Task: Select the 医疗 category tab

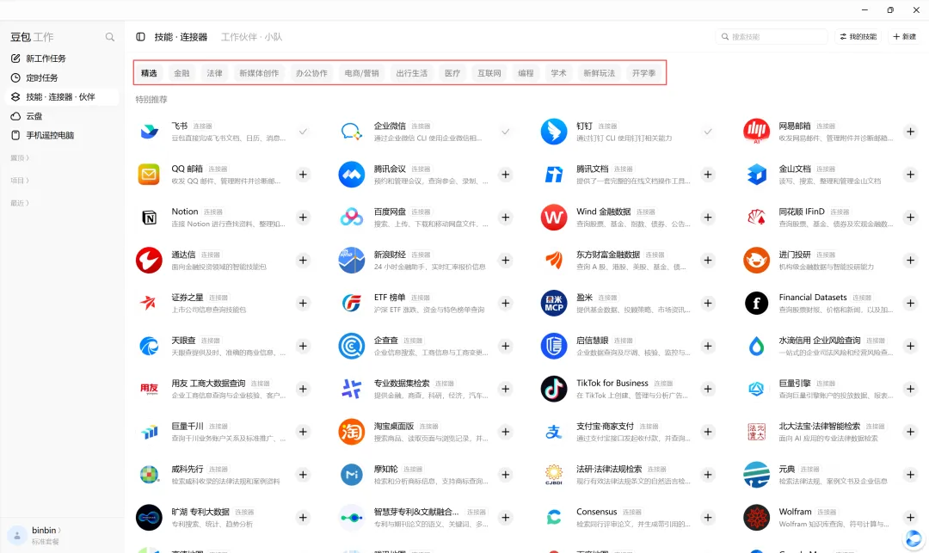Action: pyautogui.click(x=452, y=73)
